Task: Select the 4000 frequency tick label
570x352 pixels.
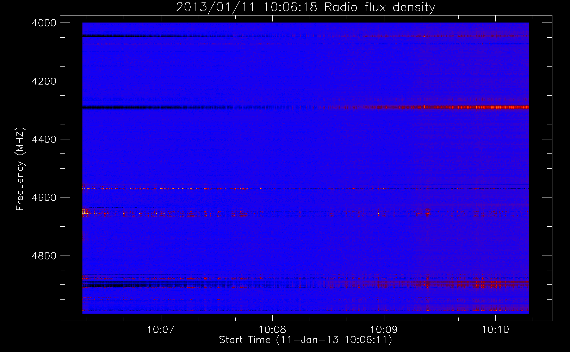Action: pos(44,23)
